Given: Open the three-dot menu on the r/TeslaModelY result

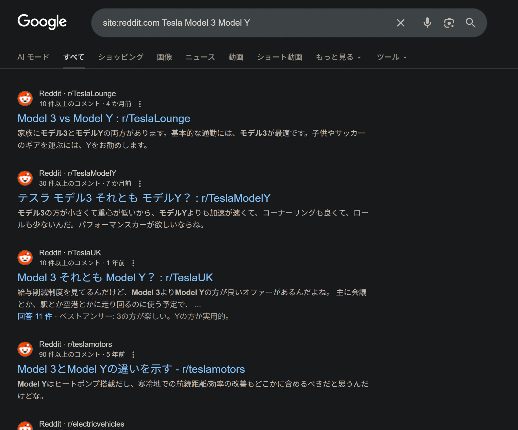Looking at the screenshot, I should point(140,183).
